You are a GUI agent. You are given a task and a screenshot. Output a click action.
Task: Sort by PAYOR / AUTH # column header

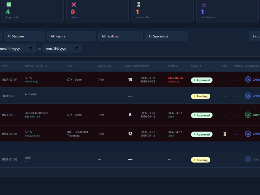[x=36, y=66]
